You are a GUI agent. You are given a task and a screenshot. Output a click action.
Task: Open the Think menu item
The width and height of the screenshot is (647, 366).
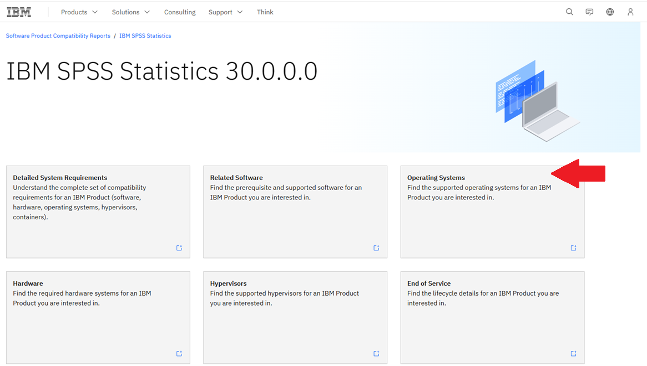[x=265, y=12]
